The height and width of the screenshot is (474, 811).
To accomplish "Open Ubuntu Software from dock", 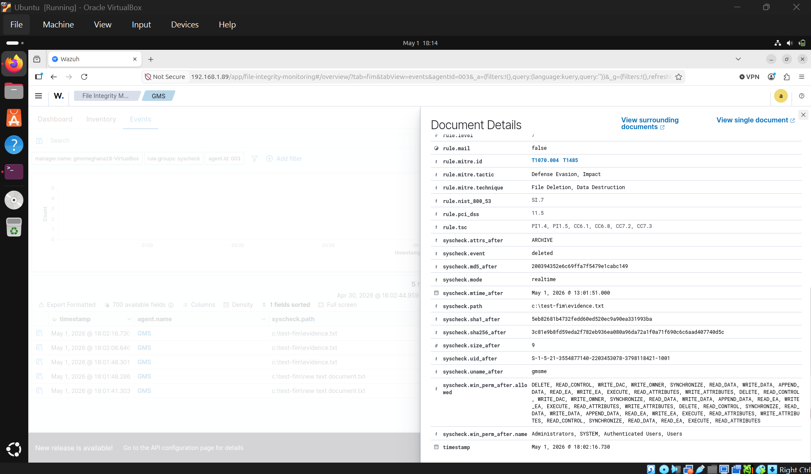I will 14,118.
